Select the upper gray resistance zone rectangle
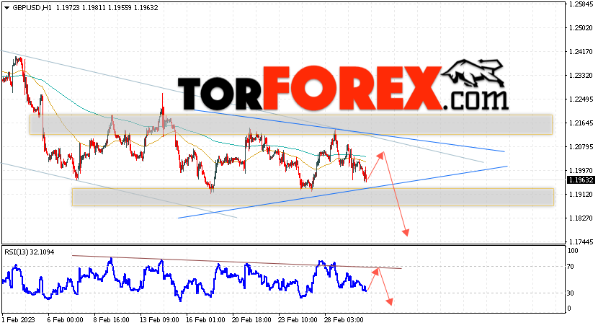Viewport: 598px width, 328px height. coord(291,125)
